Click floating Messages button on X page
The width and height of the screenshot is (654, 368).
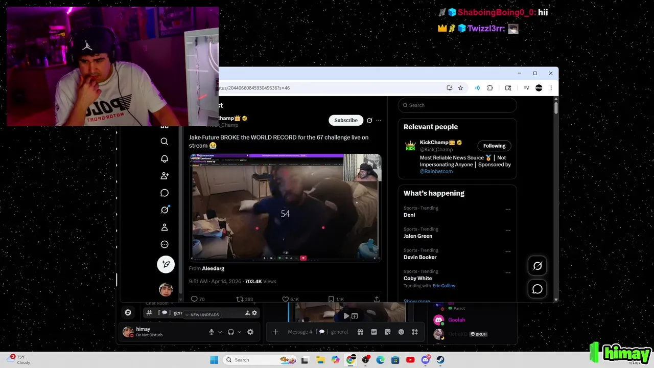[x=538, y=289]
